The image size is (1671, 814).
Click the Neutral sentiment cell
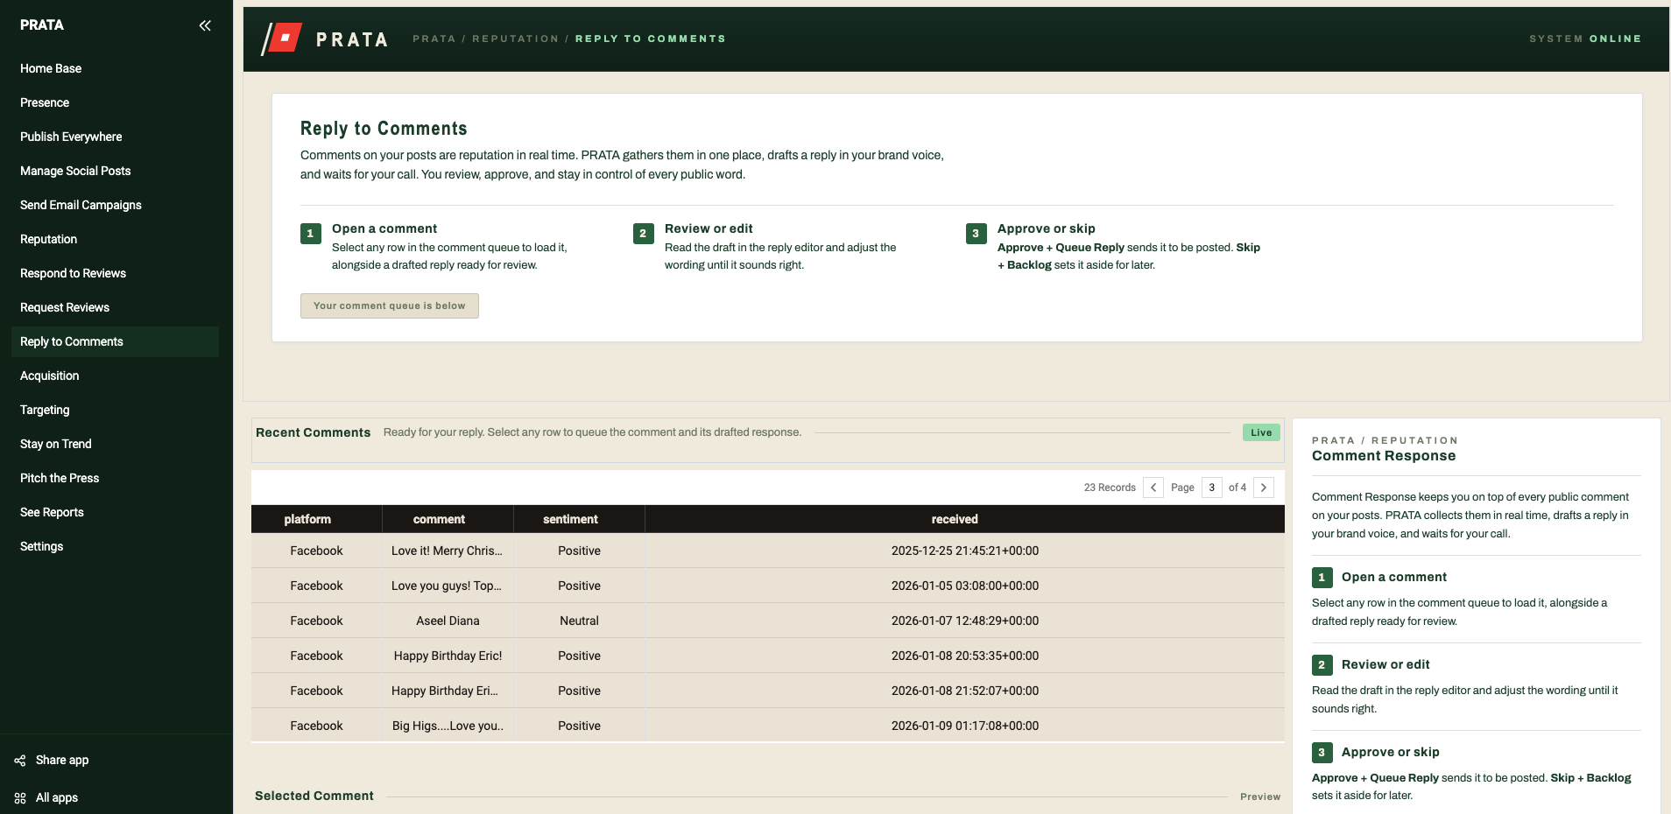(x=579, y=621)
